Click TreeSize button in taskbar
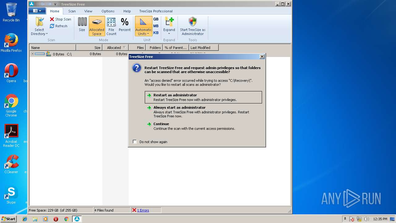Image resolution: width=396 pixels, height=223 pixels. (77, 219)
